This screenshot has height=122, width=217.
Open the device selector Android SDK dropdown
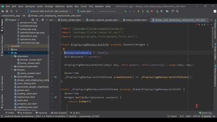pos(49,11)
